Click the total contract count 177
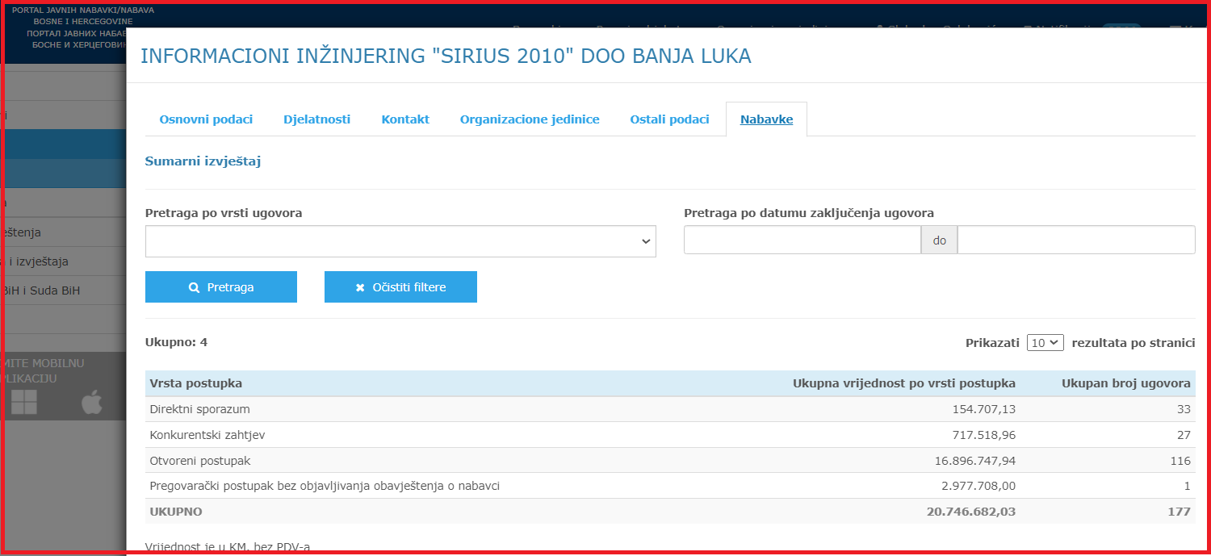Viewport: 1211px width, 556px height. pos(1180,512)
